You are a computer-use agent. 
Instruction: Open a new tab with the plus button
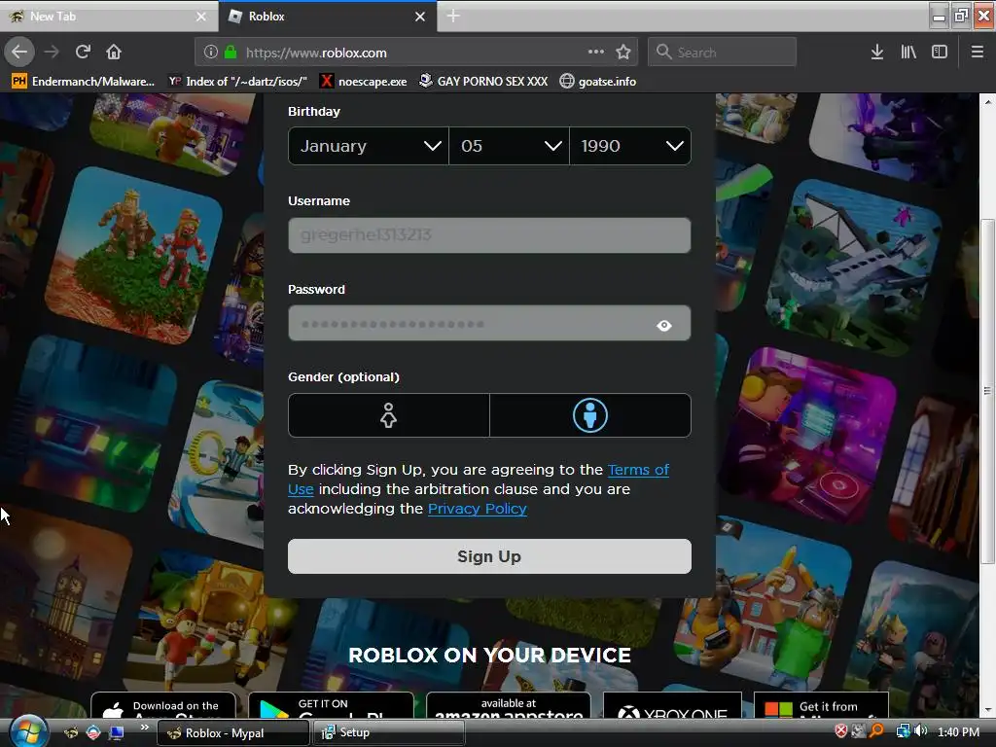(453, 16)
